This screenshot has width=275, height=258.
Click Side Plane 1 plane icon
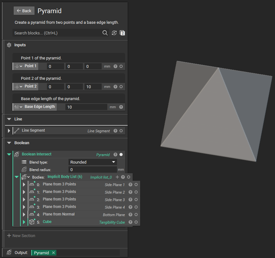32,185
